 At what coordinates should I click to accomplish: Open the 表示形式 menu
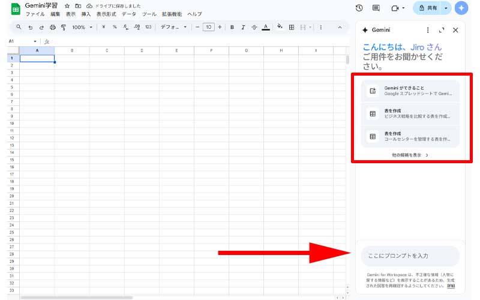(x=106, y=14)
